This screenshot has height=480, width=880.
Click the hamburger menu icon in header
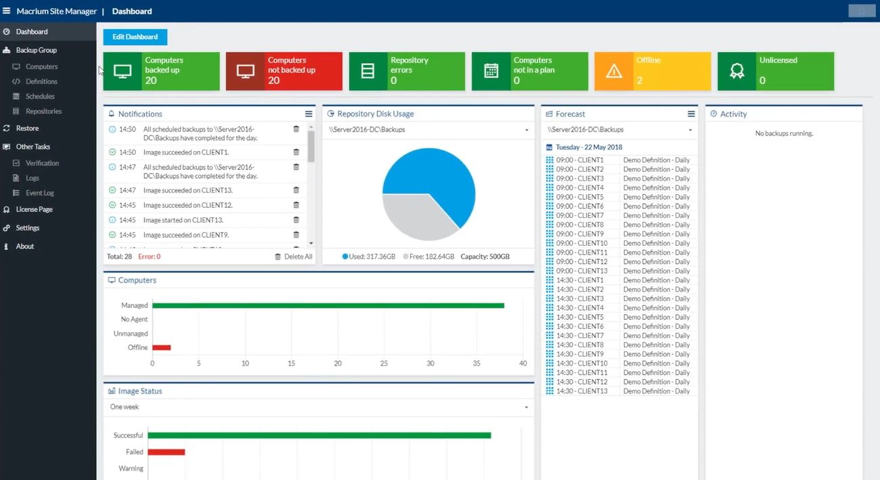pos(7,11)
